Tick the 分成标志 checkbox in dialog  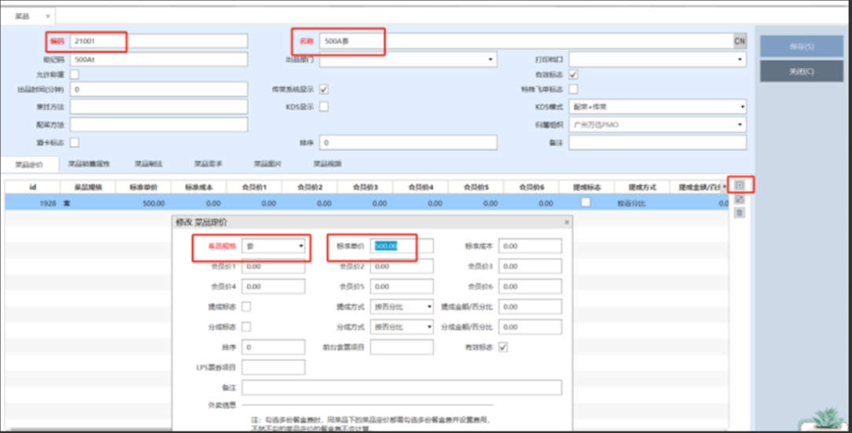point(247,326)
